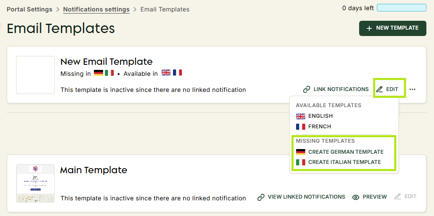
Task: Click the German flag after Missing in
Action: pyautogui.click(x=98, y=73)
